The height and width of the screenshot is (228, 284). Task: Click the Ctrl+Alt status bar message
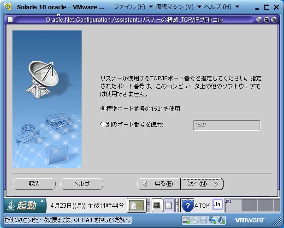point(68,220)
